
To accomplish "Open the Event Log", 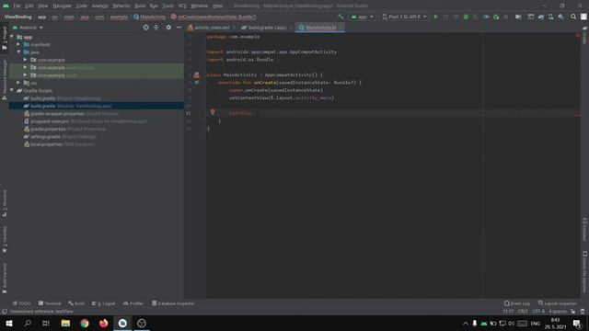I will pos(517,303).
